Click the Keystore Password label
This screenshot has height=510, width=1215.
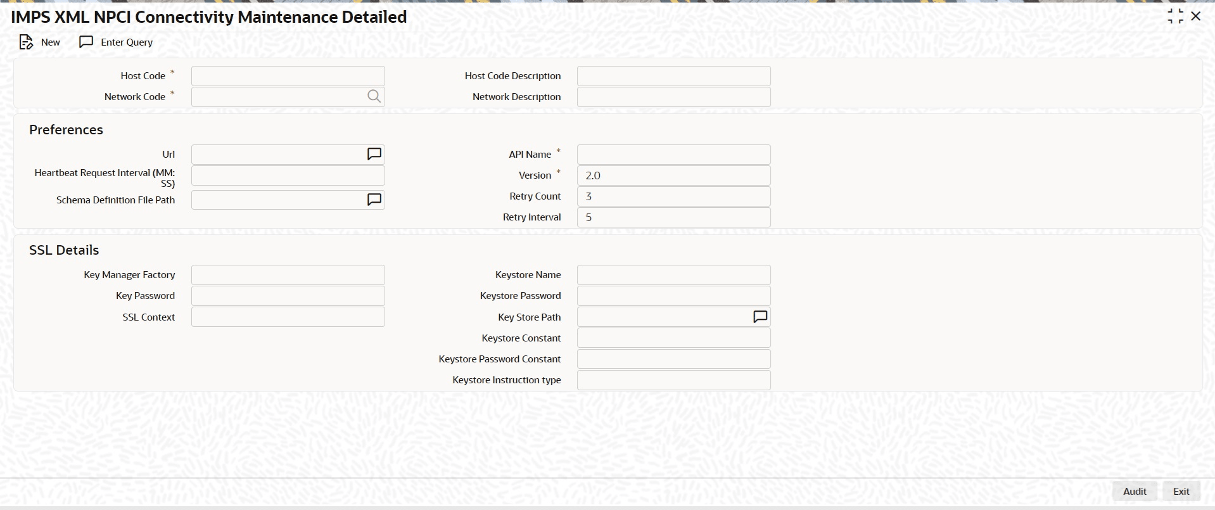(521, 296)
